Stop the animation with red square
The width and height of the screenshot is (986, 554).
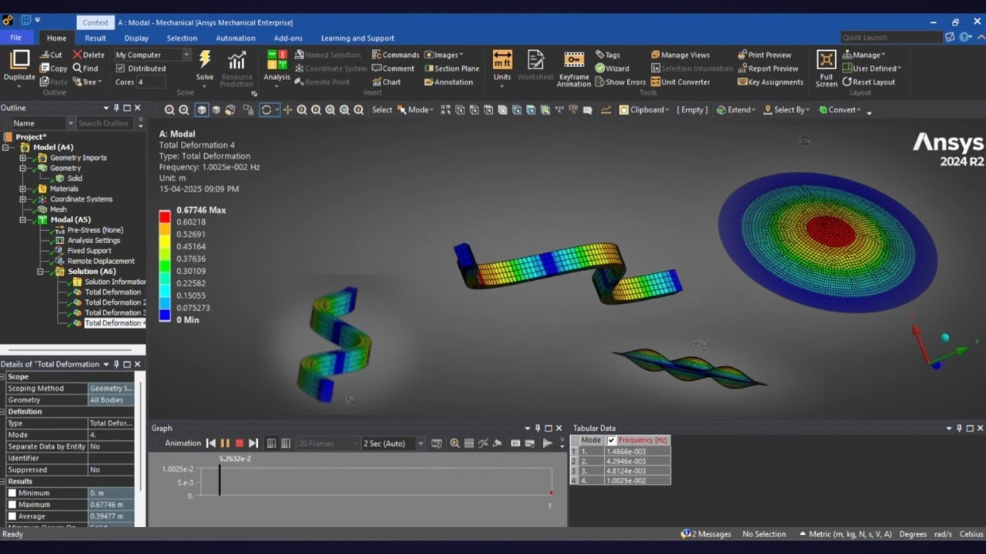click(x=239, y=443)
